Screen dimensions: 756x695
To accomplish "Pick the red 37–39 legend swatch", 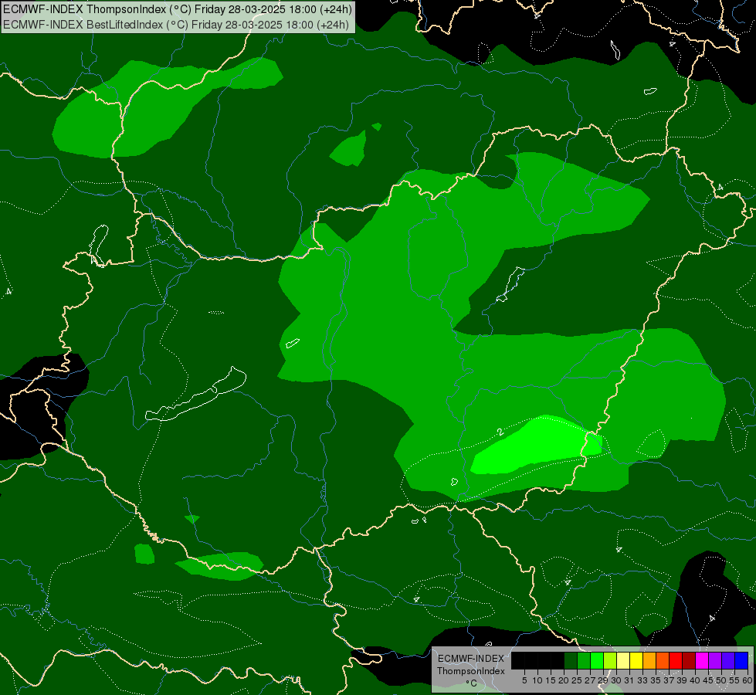I will pyautogui.click(x=676, y=660).
